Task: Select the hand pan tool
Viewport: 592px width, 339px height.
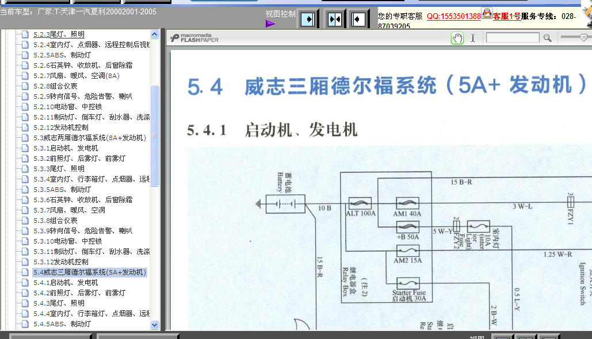Action: pos(457,38)
